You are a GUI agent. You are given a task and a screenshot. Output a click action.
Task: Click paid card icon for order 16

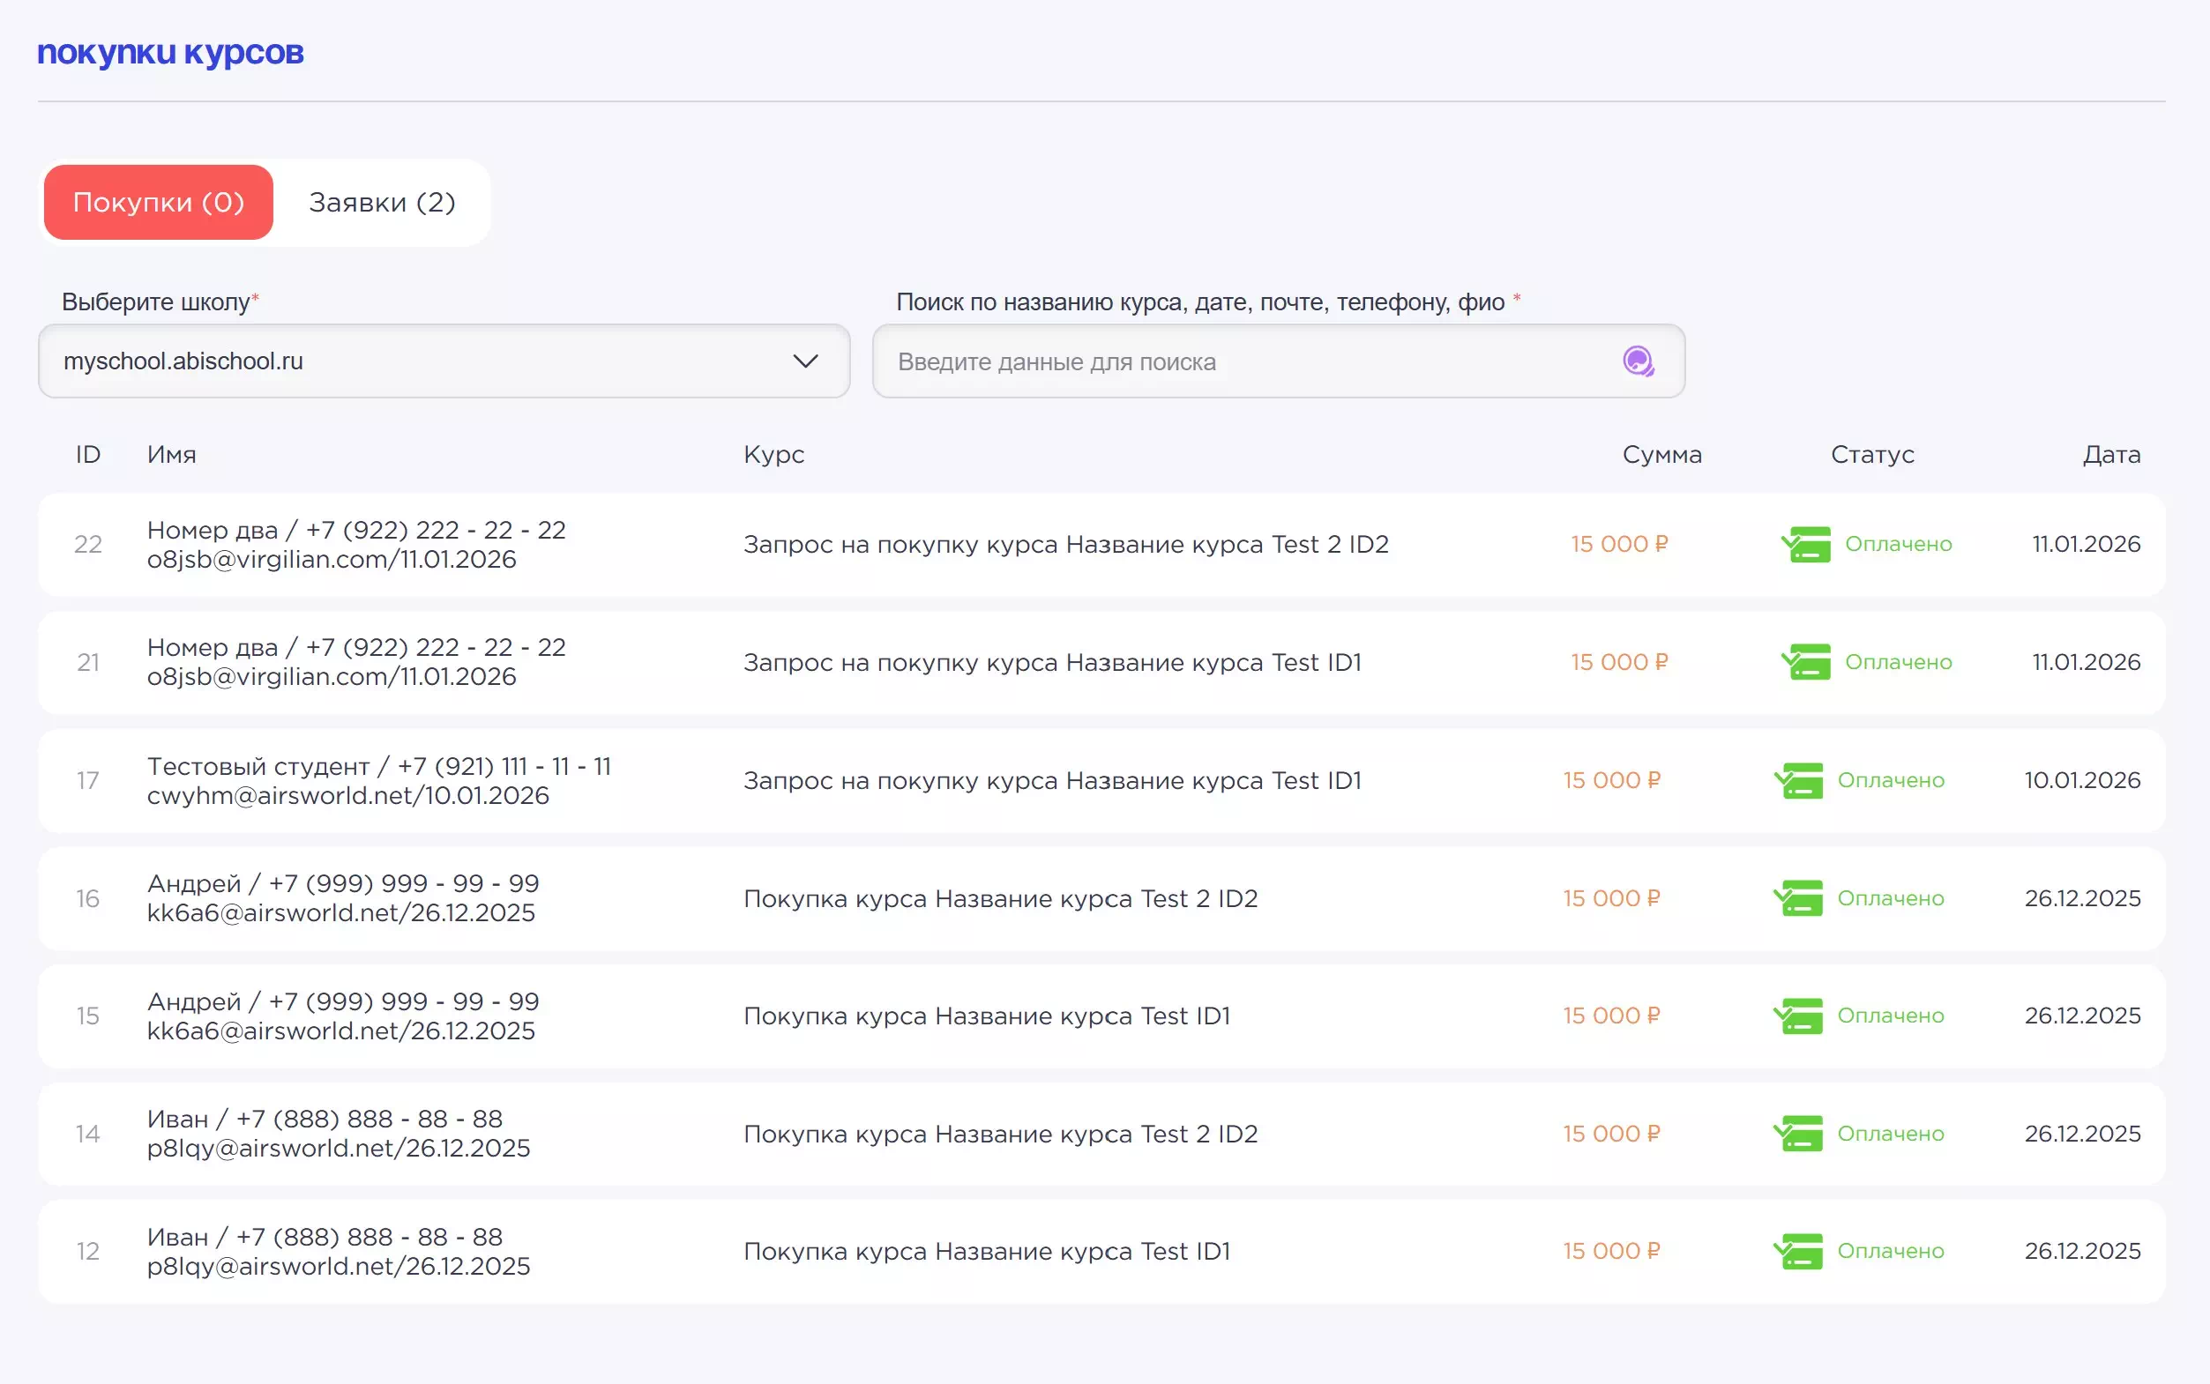[1798, 898]
